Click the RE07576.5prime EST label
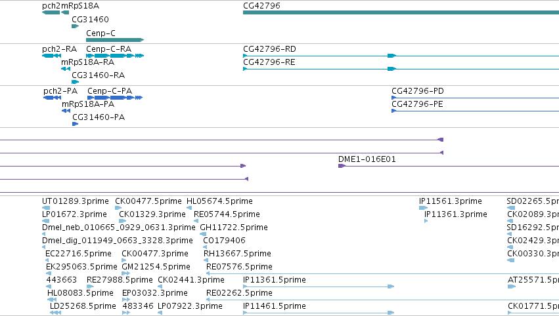This screenshot has width=559, height=316. pyautogui.click(x=239, y=267)
